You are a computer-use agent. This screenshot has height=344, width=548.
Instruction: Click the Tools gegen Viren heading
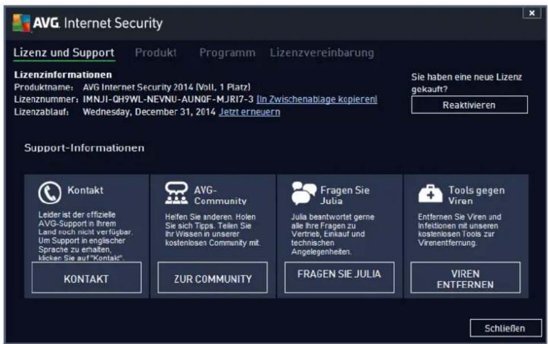click(476, 195)
